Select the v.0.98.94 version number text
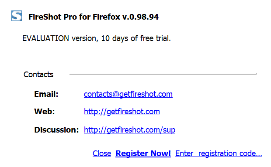 [x=140, y=17]
